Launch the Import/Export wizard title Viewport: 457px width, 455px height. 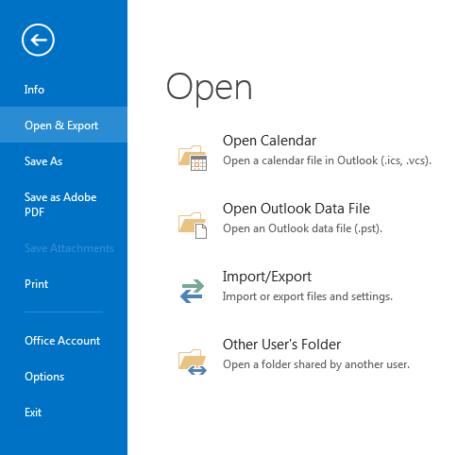[267, 277]
